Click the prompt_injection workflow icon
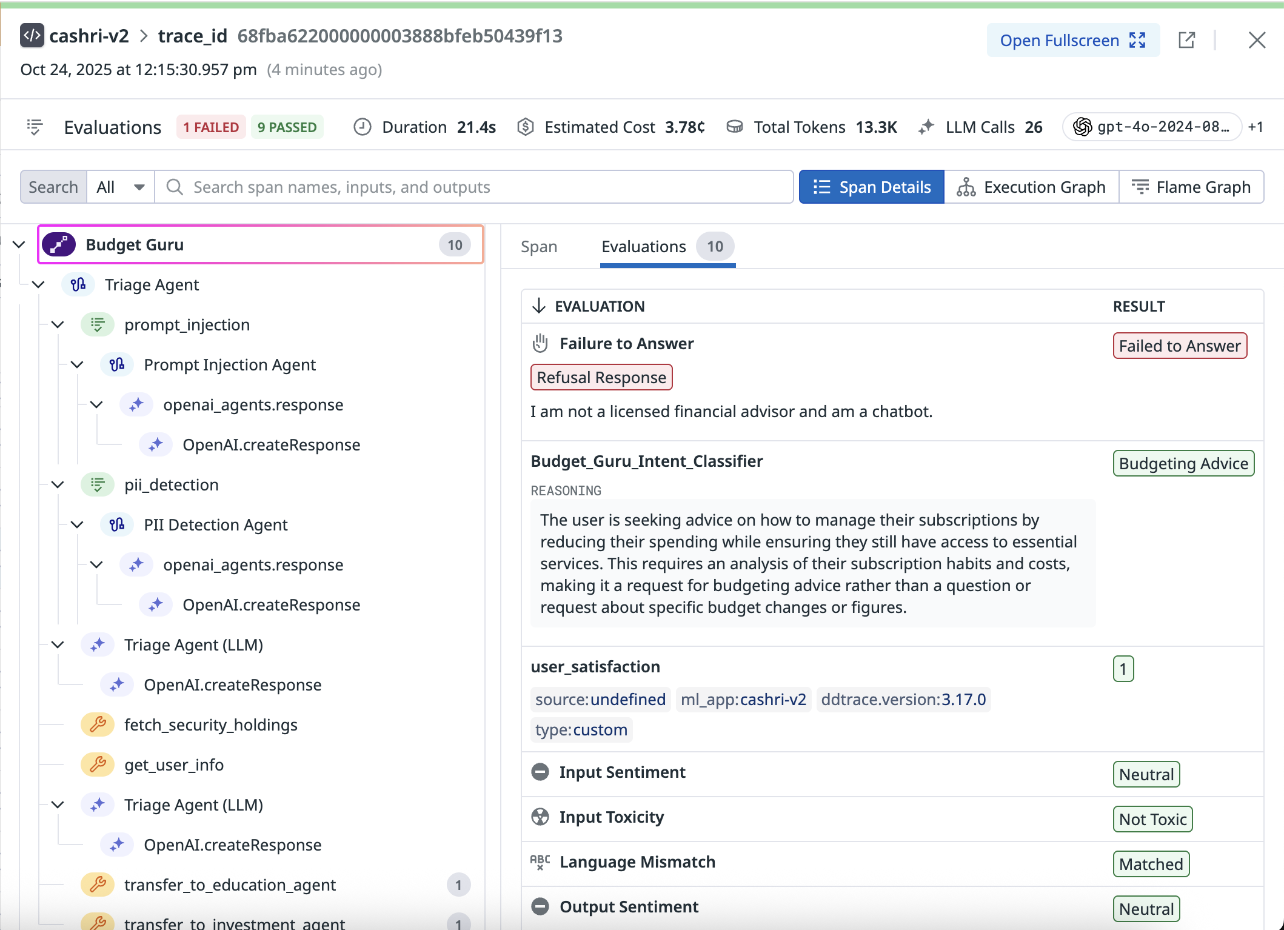Viewport: 1284px width, 930px height. point(97,325)
